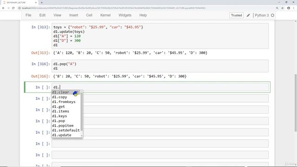Open a new browser tab
Viewport: 297px width, 167px height.
[42, 2]
